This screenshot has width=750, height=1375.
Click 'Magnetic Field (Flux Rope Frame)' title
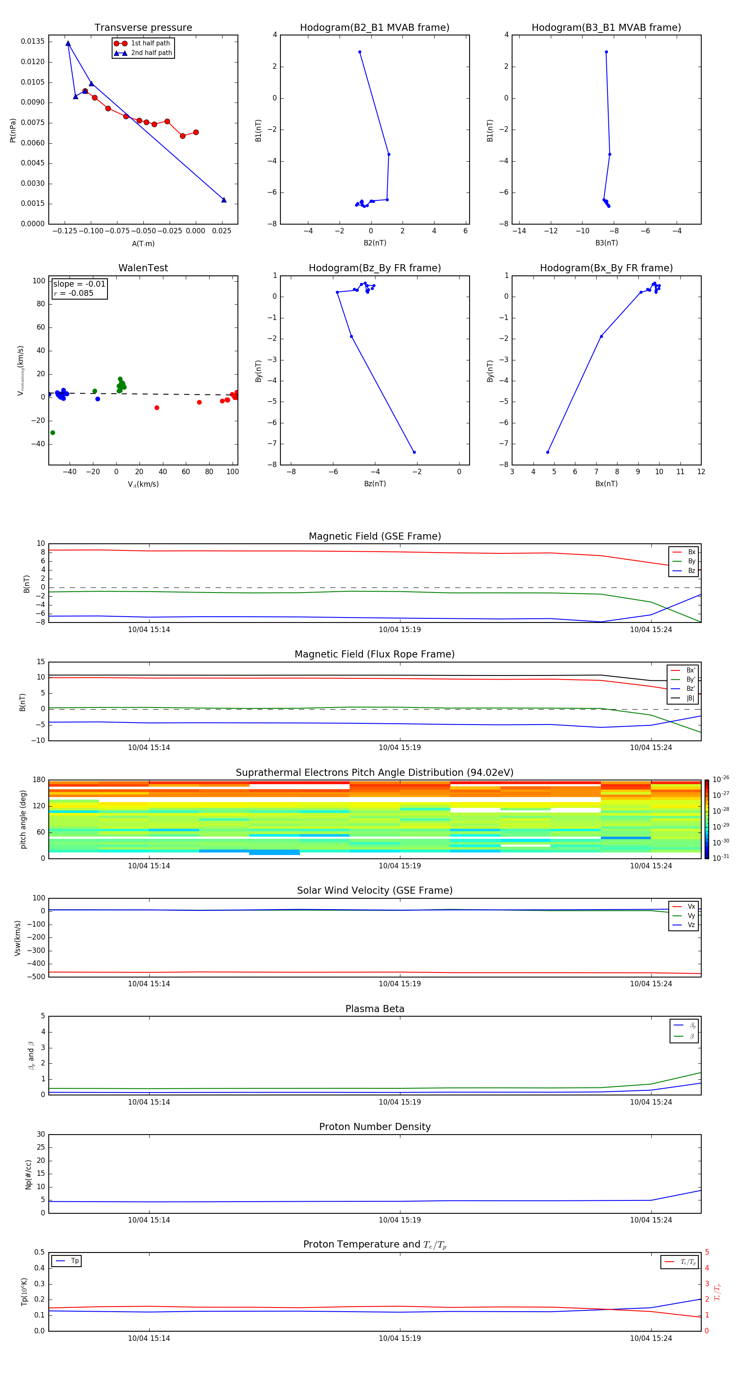tap(375, 655)
